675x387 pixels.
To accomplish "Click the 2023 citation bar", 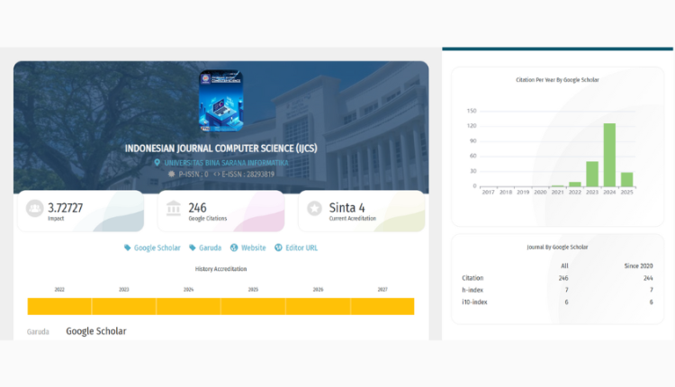I will pos(592,174).
